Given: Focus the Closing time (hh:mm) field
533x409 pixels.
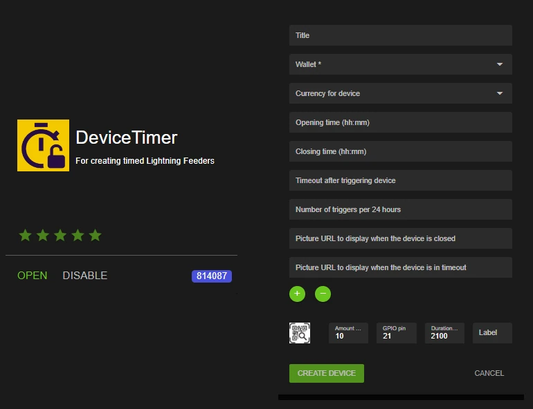Looking at the screenshot, I should pos(400,151).
